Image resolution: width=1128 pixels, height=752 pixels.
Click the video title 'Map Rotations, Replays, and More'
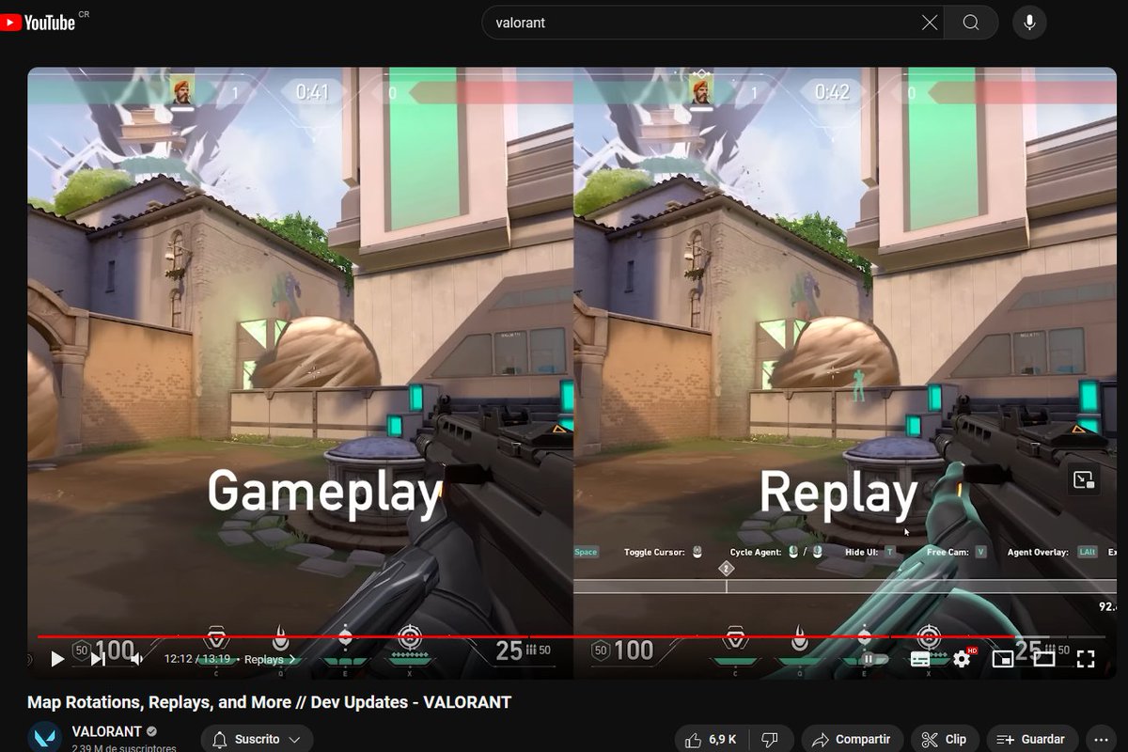pos(270,702)
